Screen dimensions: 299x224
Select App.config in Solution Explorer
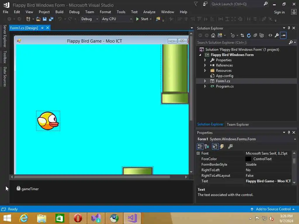pyautogui.click(x=225, y=76)
